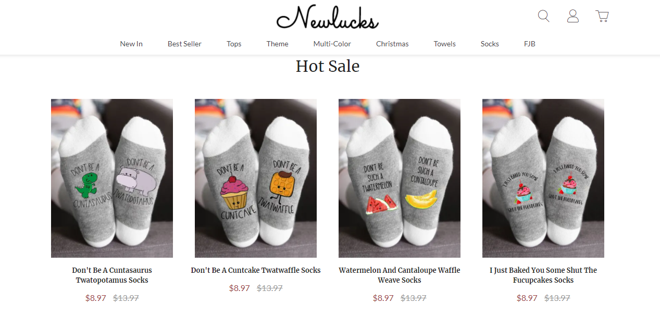
Task: Open the search magnifier icon
Action: pos(543,16)
